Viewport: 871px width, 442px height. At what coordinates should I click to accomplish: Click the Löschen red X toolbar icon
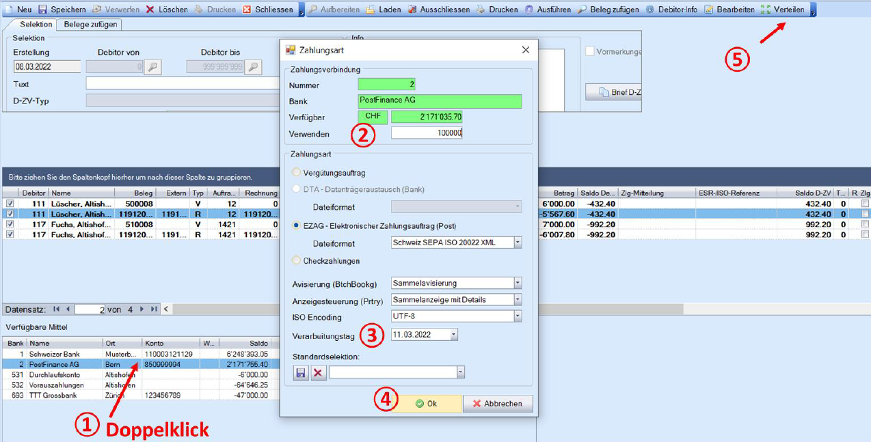pos(150,10)
